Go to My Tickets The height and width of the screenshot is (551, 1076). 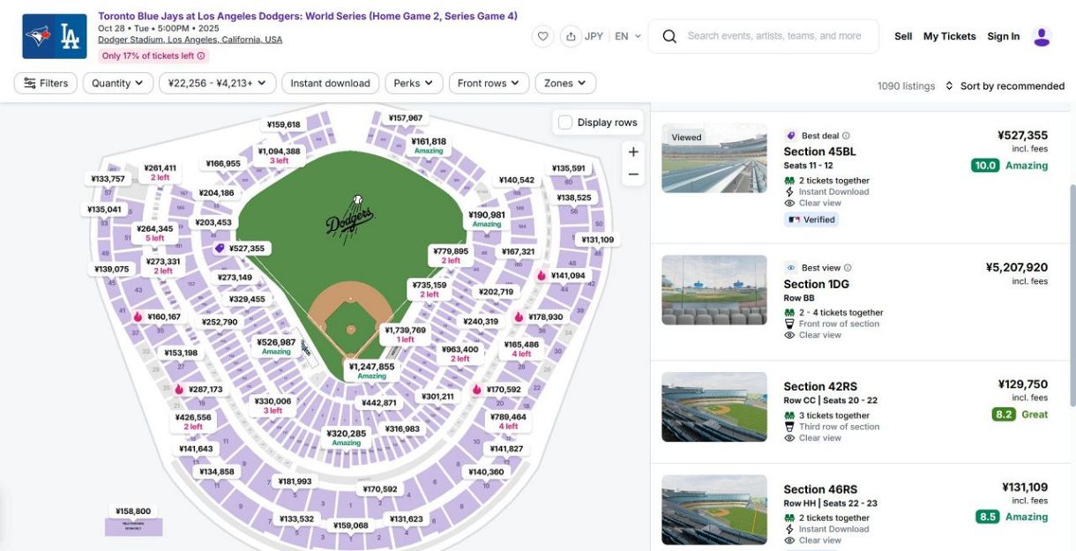pos(950,36)
